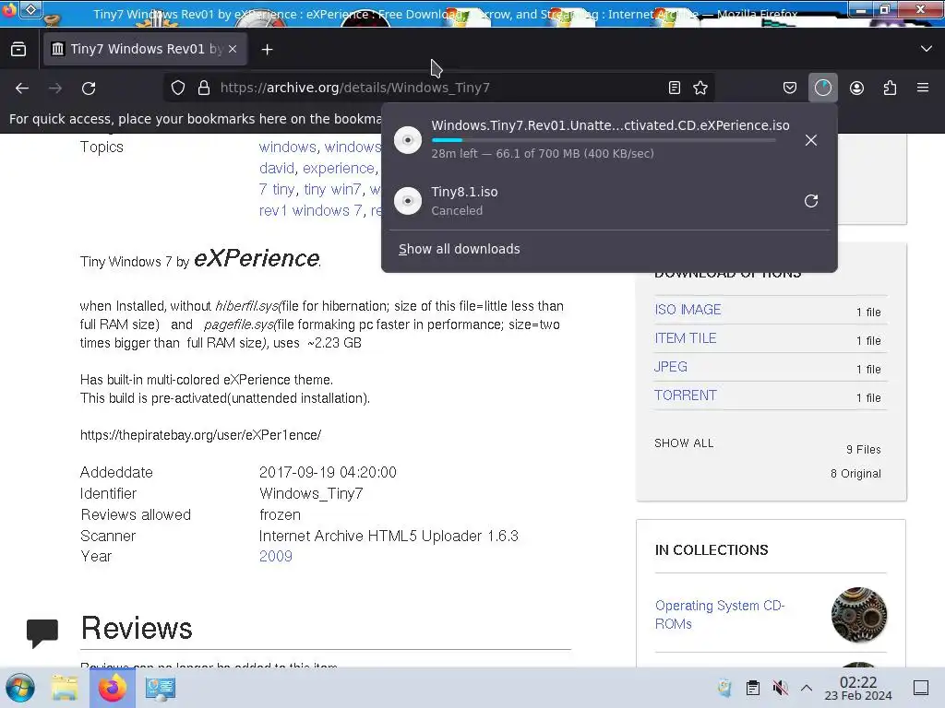Open the Start menu orb
The image size is (945, 708).
click(x=20, y=688)
